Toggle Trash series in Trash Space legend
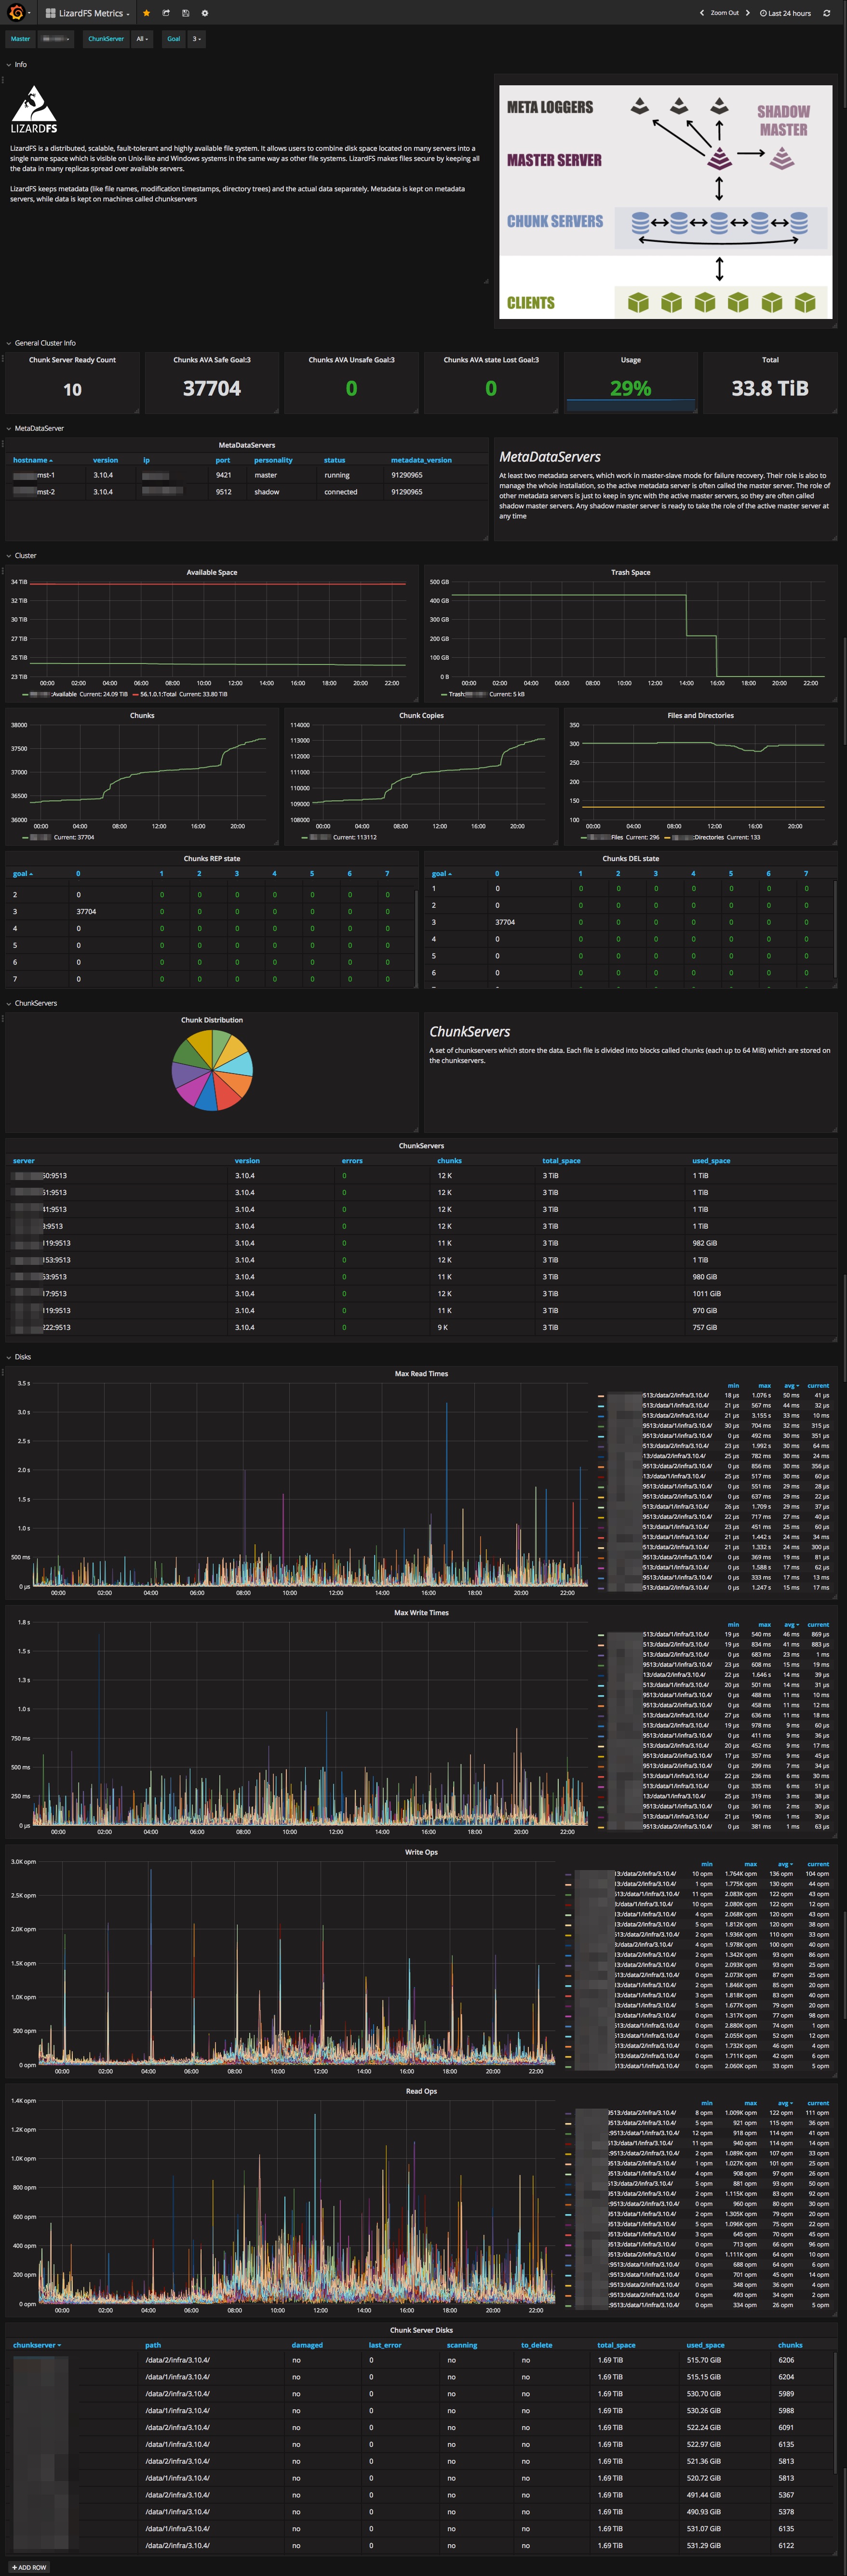This screenshot has width=847, height=2576. [468, 694]
